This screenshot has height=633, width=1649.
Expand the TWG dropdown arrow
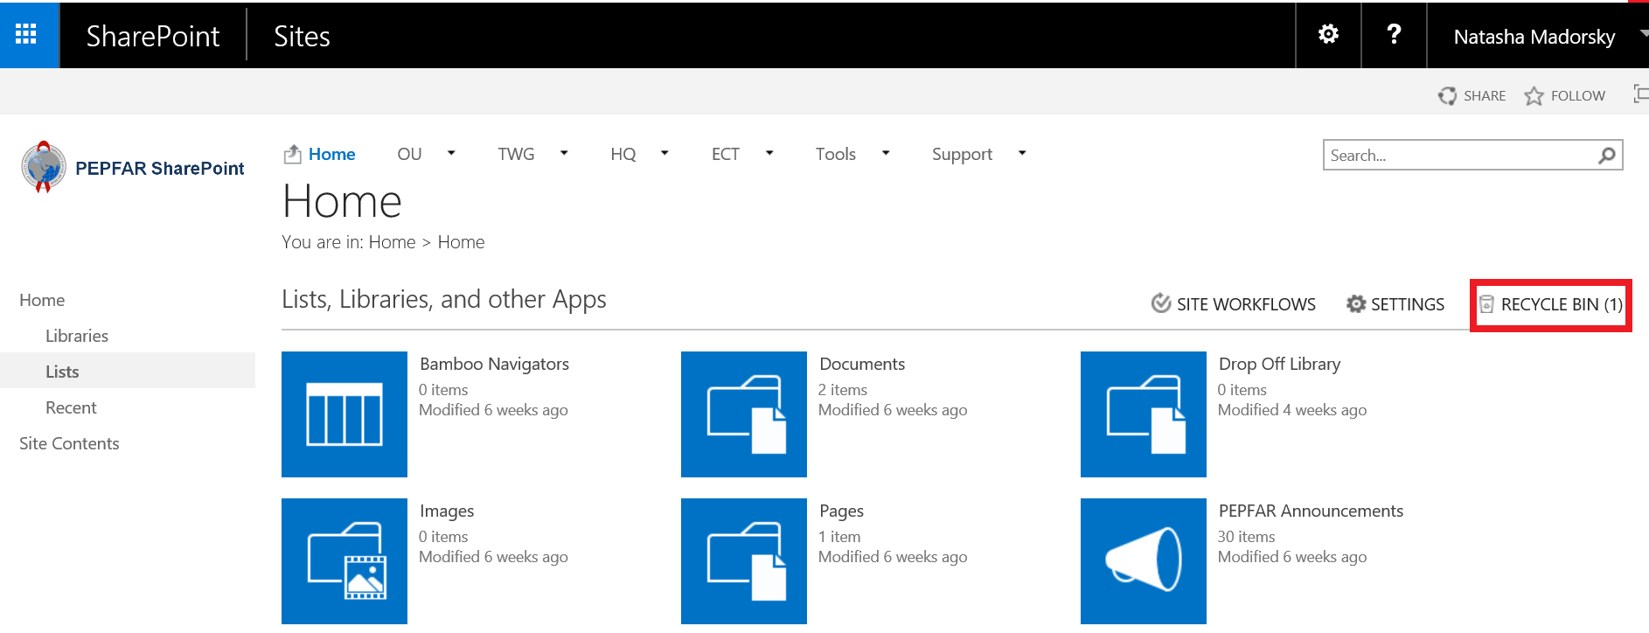pos(564,153)
